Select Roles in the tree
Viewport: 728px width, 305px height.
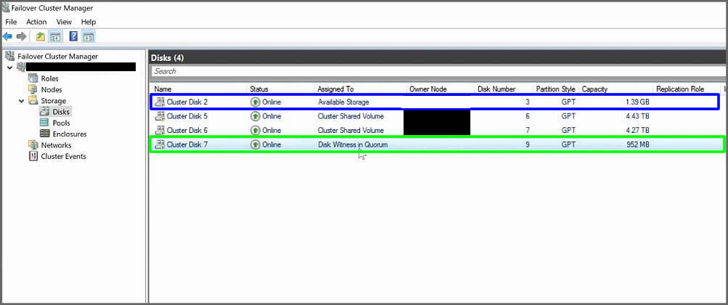tap(49, 78)
